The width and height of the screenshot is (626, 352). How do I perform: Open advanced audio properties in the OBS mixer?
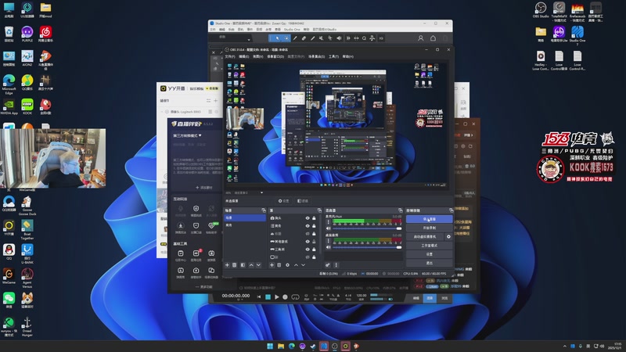[328, 265]
